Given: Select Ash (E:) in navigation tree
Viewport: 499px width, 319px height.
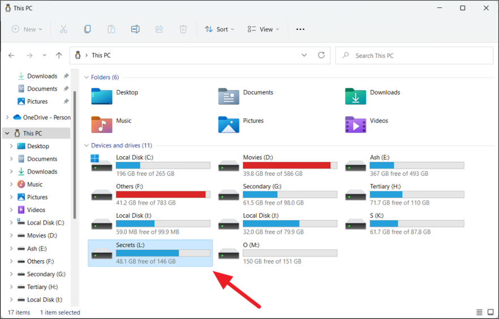Looking at the screenshot, I should [37, 248].
